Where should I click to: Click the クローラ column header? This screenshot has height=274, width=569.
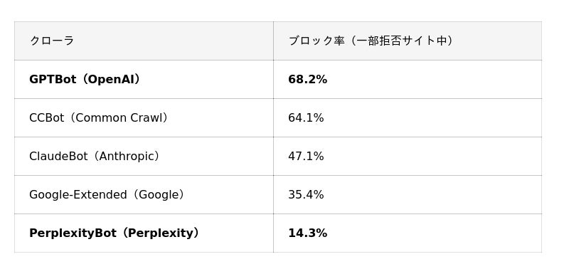coord(144,41)
